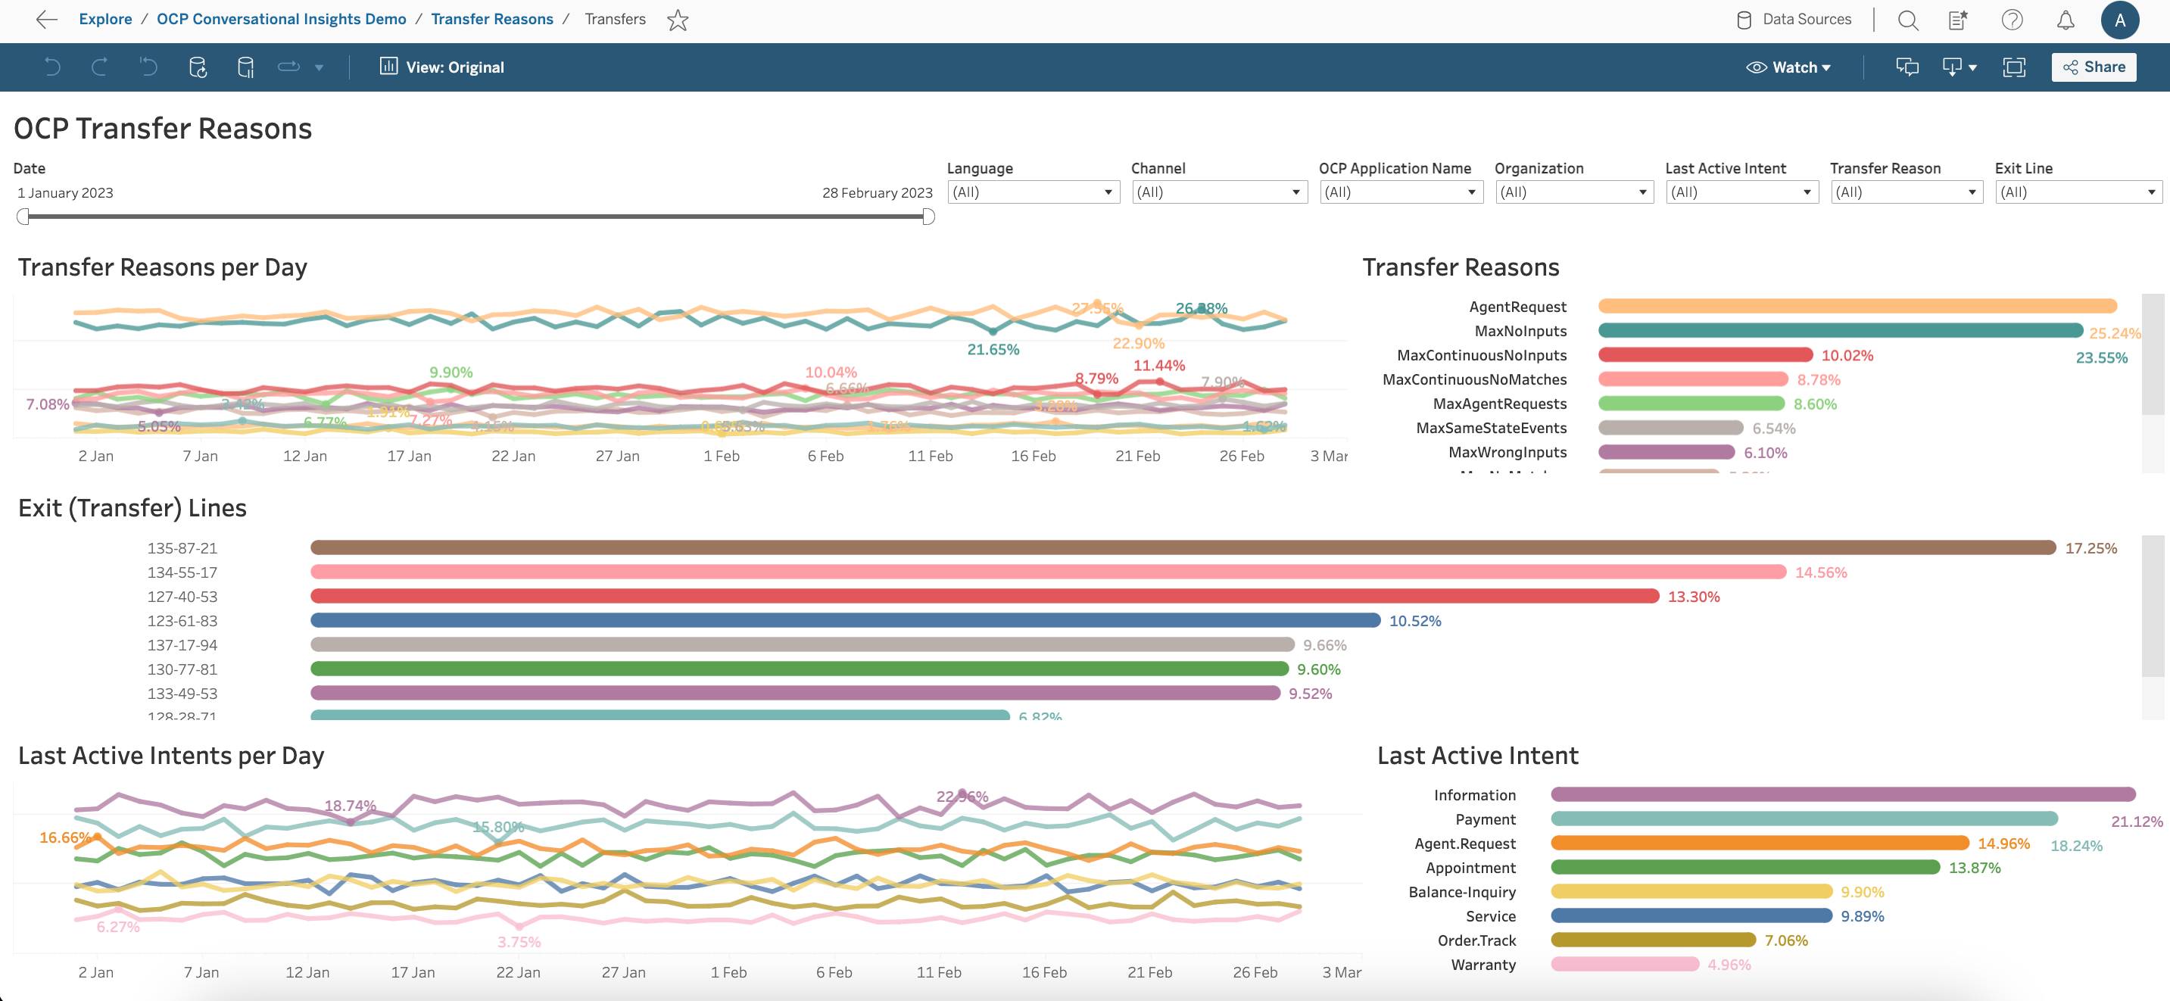Go to Transfer Reasons breadcrumb

[492, 20]
